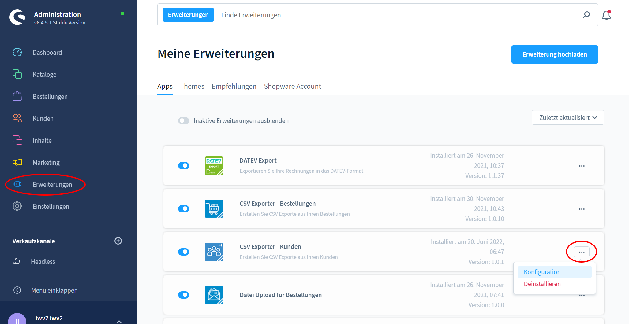
Task: Click the Finde Erweiterungen search field
Action: (x=398, y=15)
